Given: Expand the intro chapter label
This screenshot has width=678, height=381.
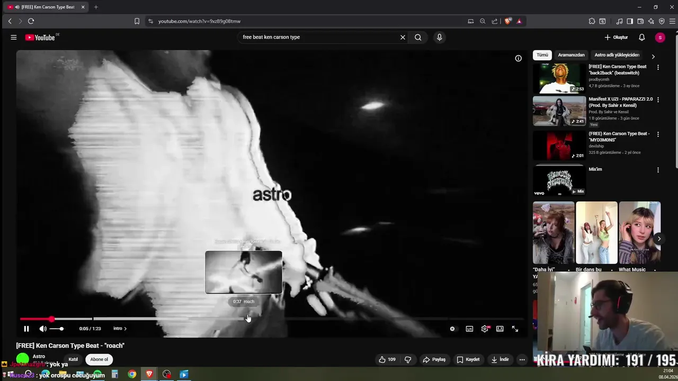Looking at the screenshot, I should click(x=120, y=329).
